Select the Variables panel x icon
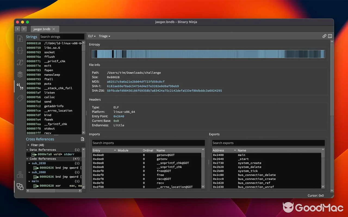 pyautogui.click(x=20, y=62)
